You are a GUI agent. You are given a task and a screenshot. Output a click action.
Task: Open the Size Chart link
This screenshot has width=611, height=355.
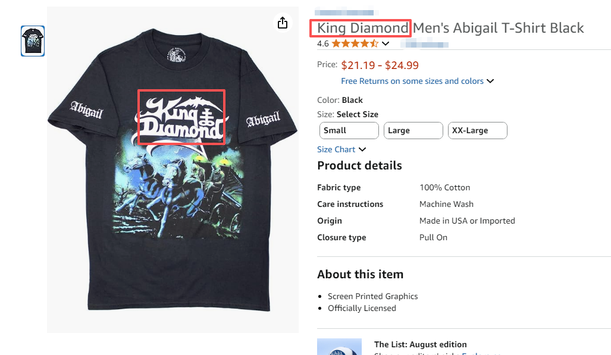pos(336,150)
